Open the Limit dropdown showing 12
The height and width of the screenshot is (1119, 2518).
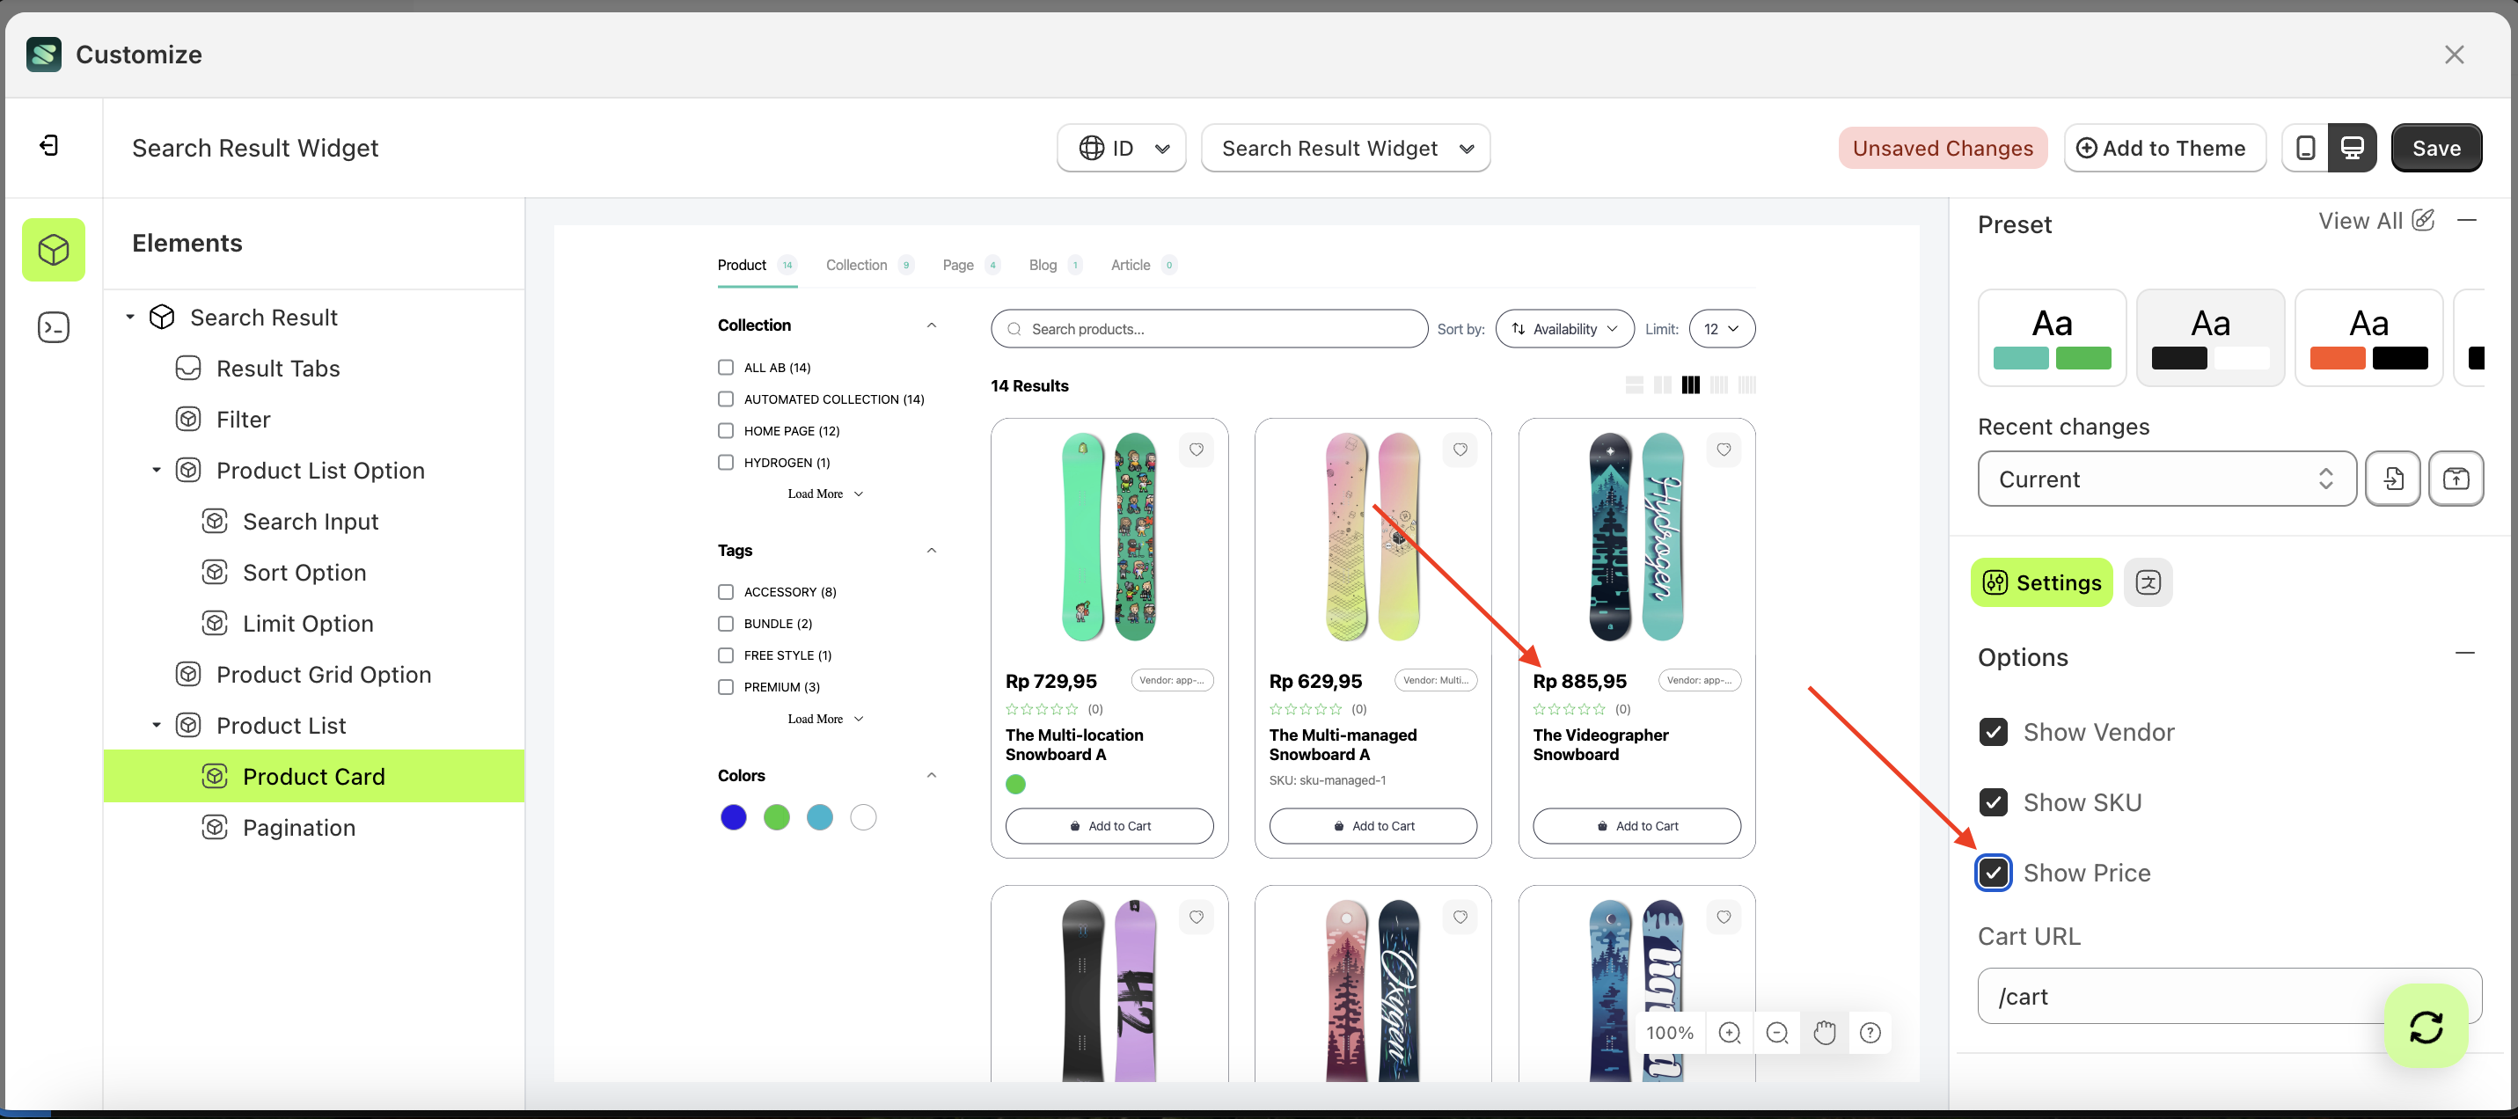point(1722,328)
